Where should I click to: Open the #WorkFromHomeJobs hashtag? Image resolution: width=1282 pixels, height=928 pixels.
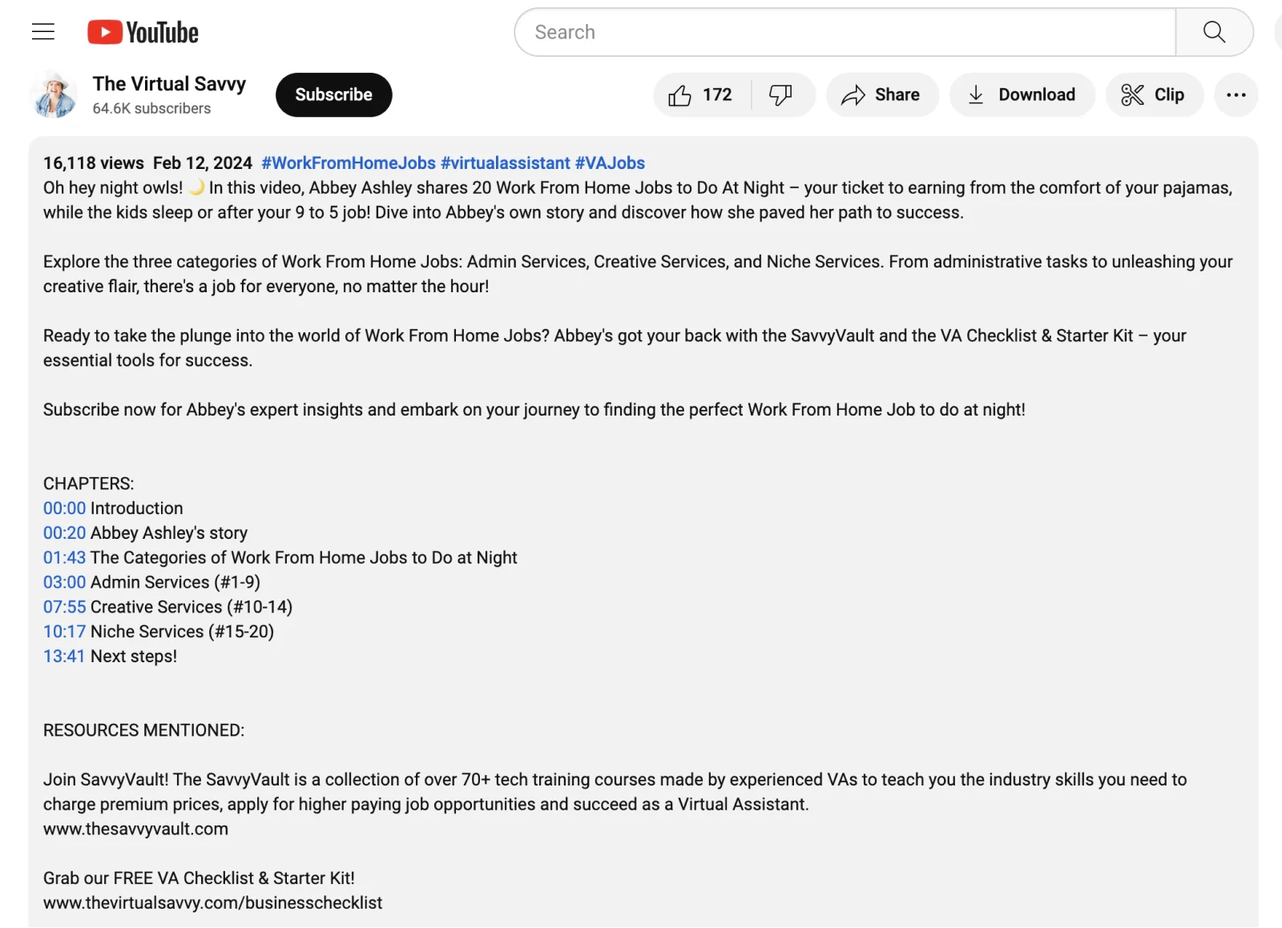(349, 163)
